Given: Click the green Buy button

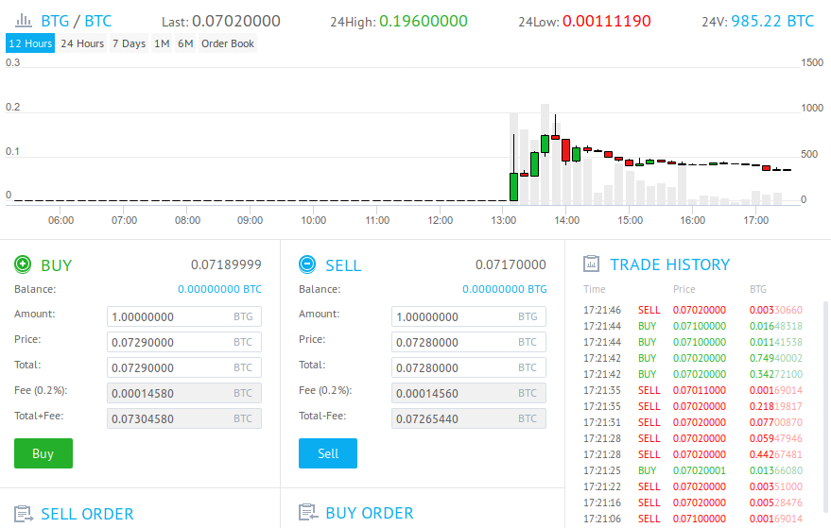Looking at the screenshot, I should click(x=43, y=453).
